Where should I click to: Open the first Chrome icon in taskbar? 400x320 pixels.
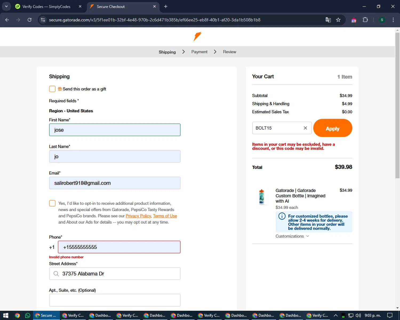point(17,315)
